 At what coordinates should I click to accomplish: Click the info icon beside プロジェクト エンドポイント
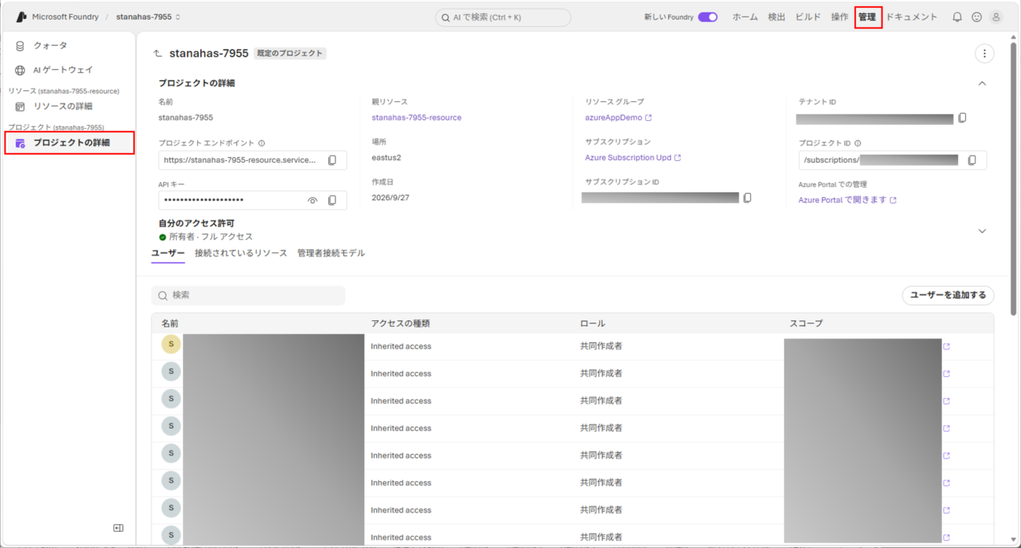(x=262, y=143)
